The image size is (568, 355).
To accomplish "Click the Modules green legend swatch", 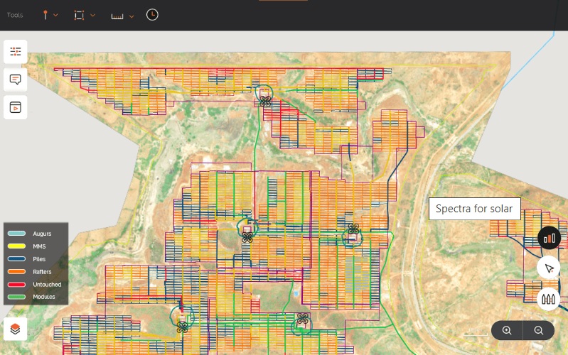I will coord(16,297).
